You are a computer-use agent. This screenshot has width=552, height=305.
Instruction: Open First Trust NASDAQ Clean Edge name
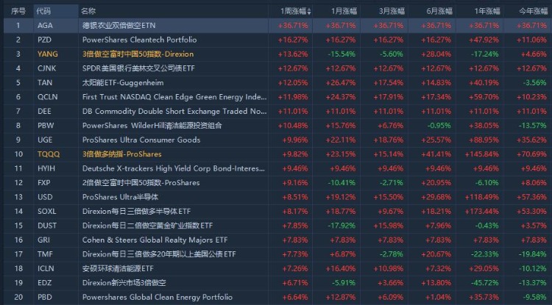tap(174, 97)
